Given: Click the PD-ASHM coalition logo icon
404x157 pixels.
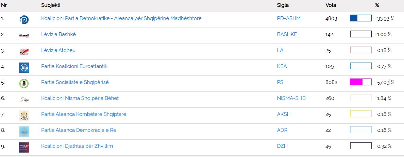Looking at the screenshot, I should coord(24,20).
